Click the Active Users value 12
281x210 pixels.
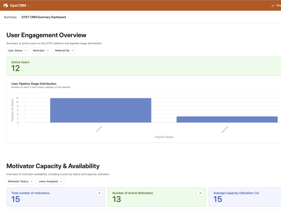[15, 68]
